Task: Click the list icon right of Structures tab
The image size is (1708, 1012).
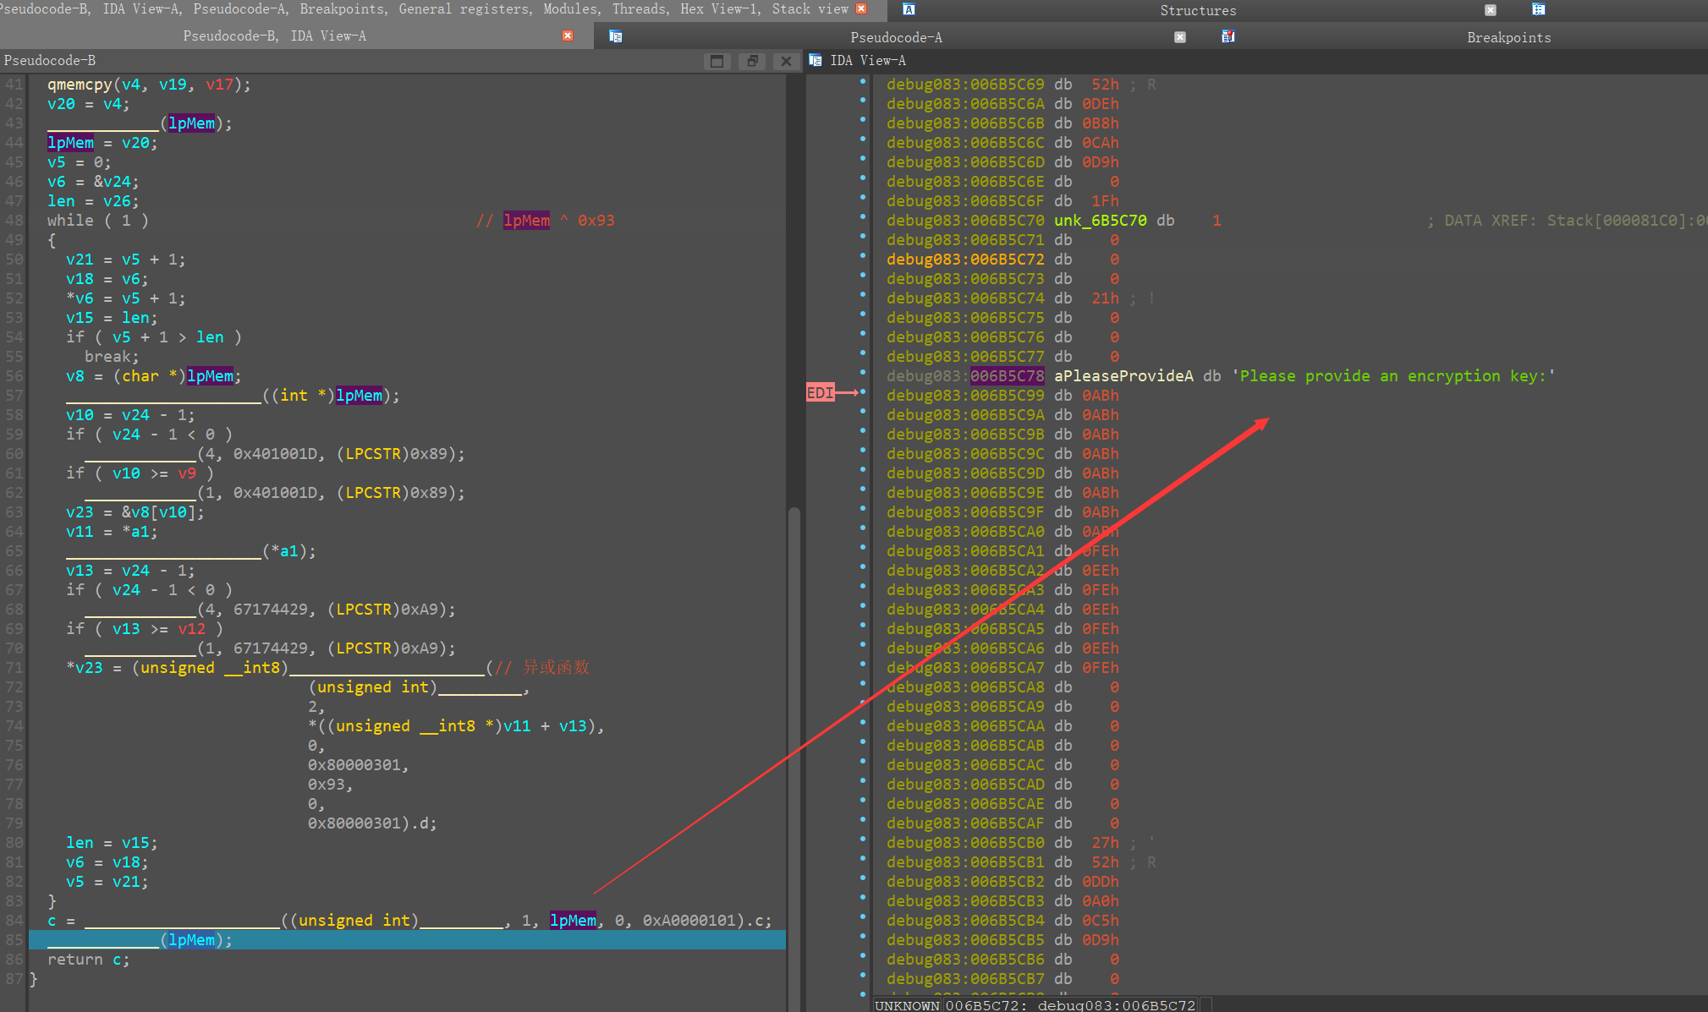Action: (x=1538, y=9)
